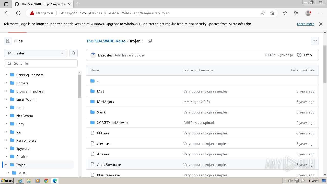Click the search files magnifier button
The width and height of the screenshot is (327, 184).
[x=74, y=53]
